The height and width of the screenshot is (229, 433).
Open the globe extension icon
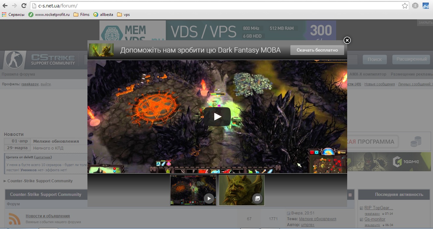tap(415, 6)
